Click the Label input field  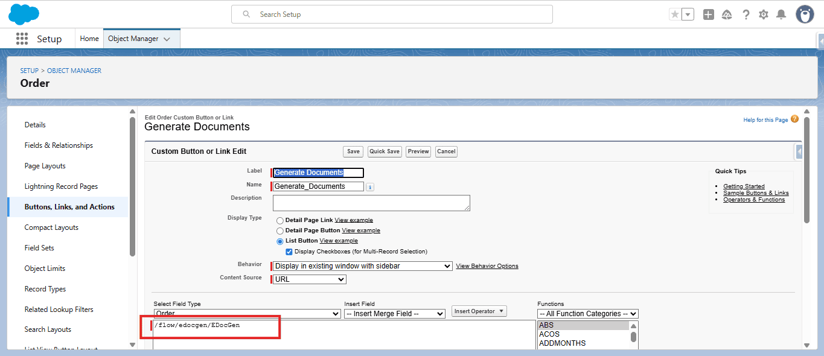point(318,173)
